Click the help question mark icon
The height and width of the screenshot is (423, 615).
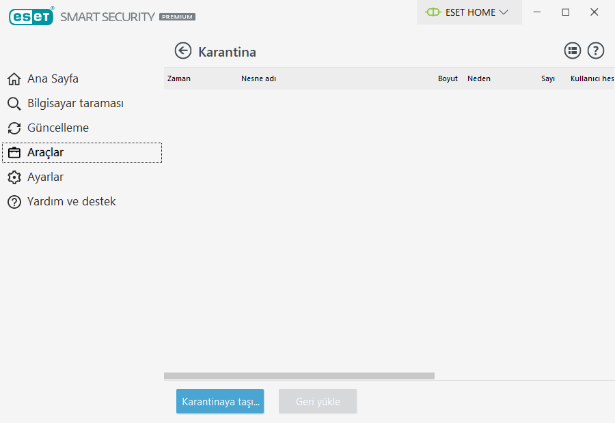(x=596, y=50)
